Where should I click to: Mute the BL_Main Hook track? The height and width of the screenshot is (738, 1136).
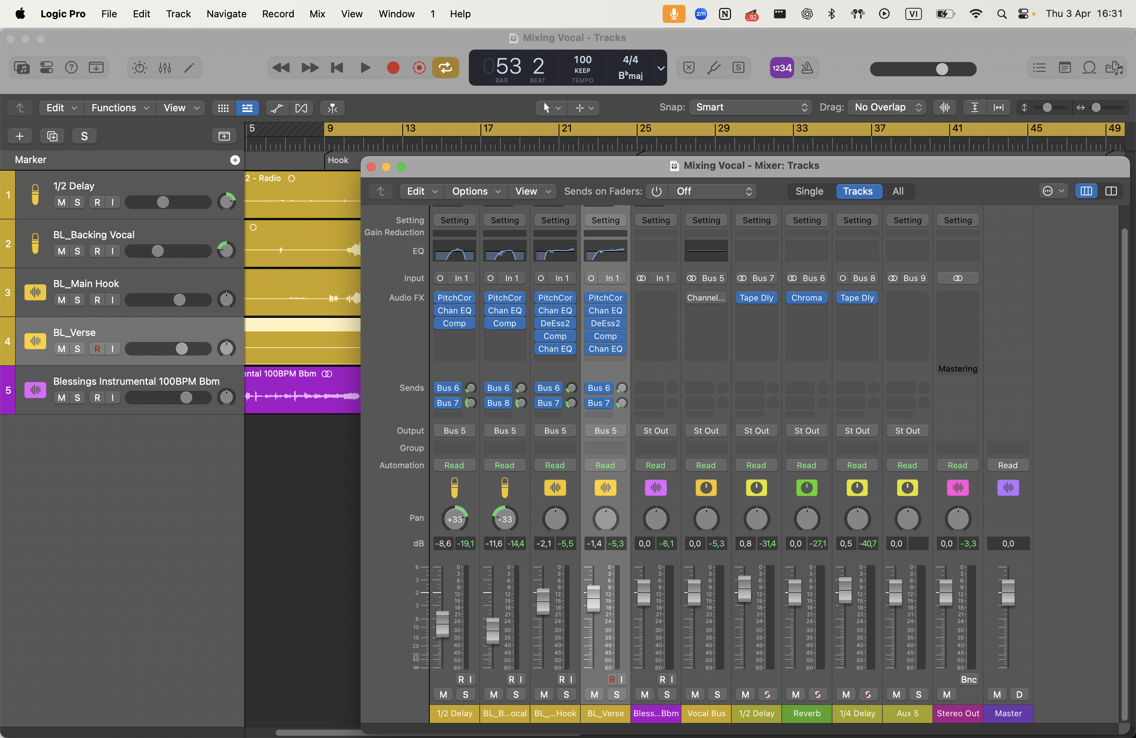click(x=62, y=300)
